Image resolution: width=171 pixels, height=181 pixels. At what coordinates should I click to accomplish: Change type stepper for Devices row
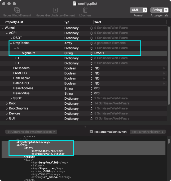tap(91, 114)
